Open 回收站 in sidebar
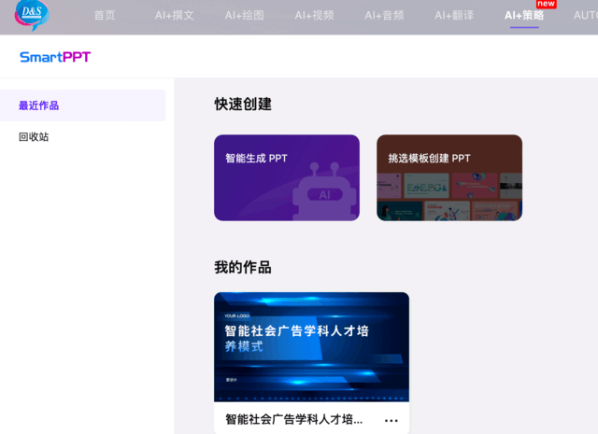The height and width of the screenshot is (434, 598). click(x=34, y=137)
